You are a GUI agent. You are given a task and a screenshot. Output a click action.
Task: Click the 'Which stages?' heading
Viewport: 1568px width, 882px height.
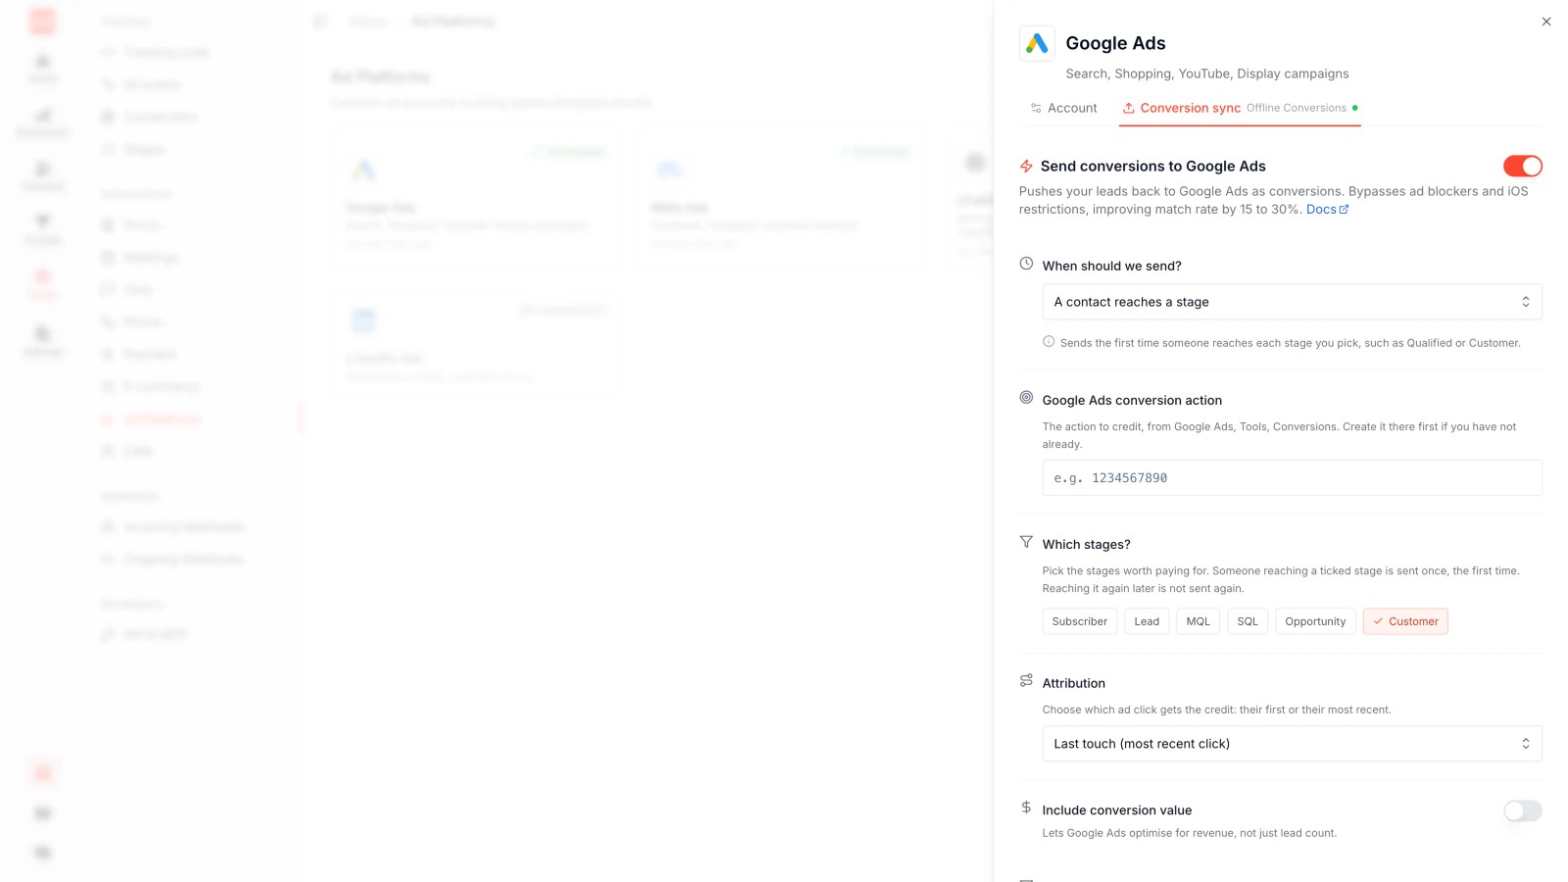1087,545
